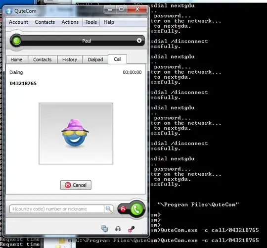
Task: Open the Help menu
Action: pyautogui.click(x=109, y=22)
